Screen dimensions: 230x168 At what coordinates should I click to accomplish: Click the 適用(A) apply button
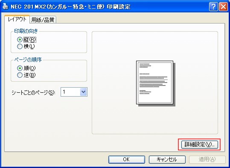coord(207,159)
